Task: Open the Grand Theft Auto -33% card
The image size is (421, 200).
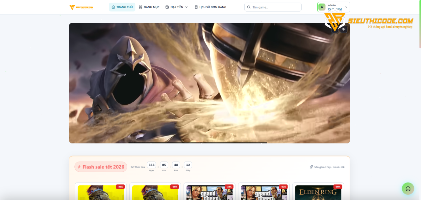Action: pyautogui.click(x=209, y=191)
